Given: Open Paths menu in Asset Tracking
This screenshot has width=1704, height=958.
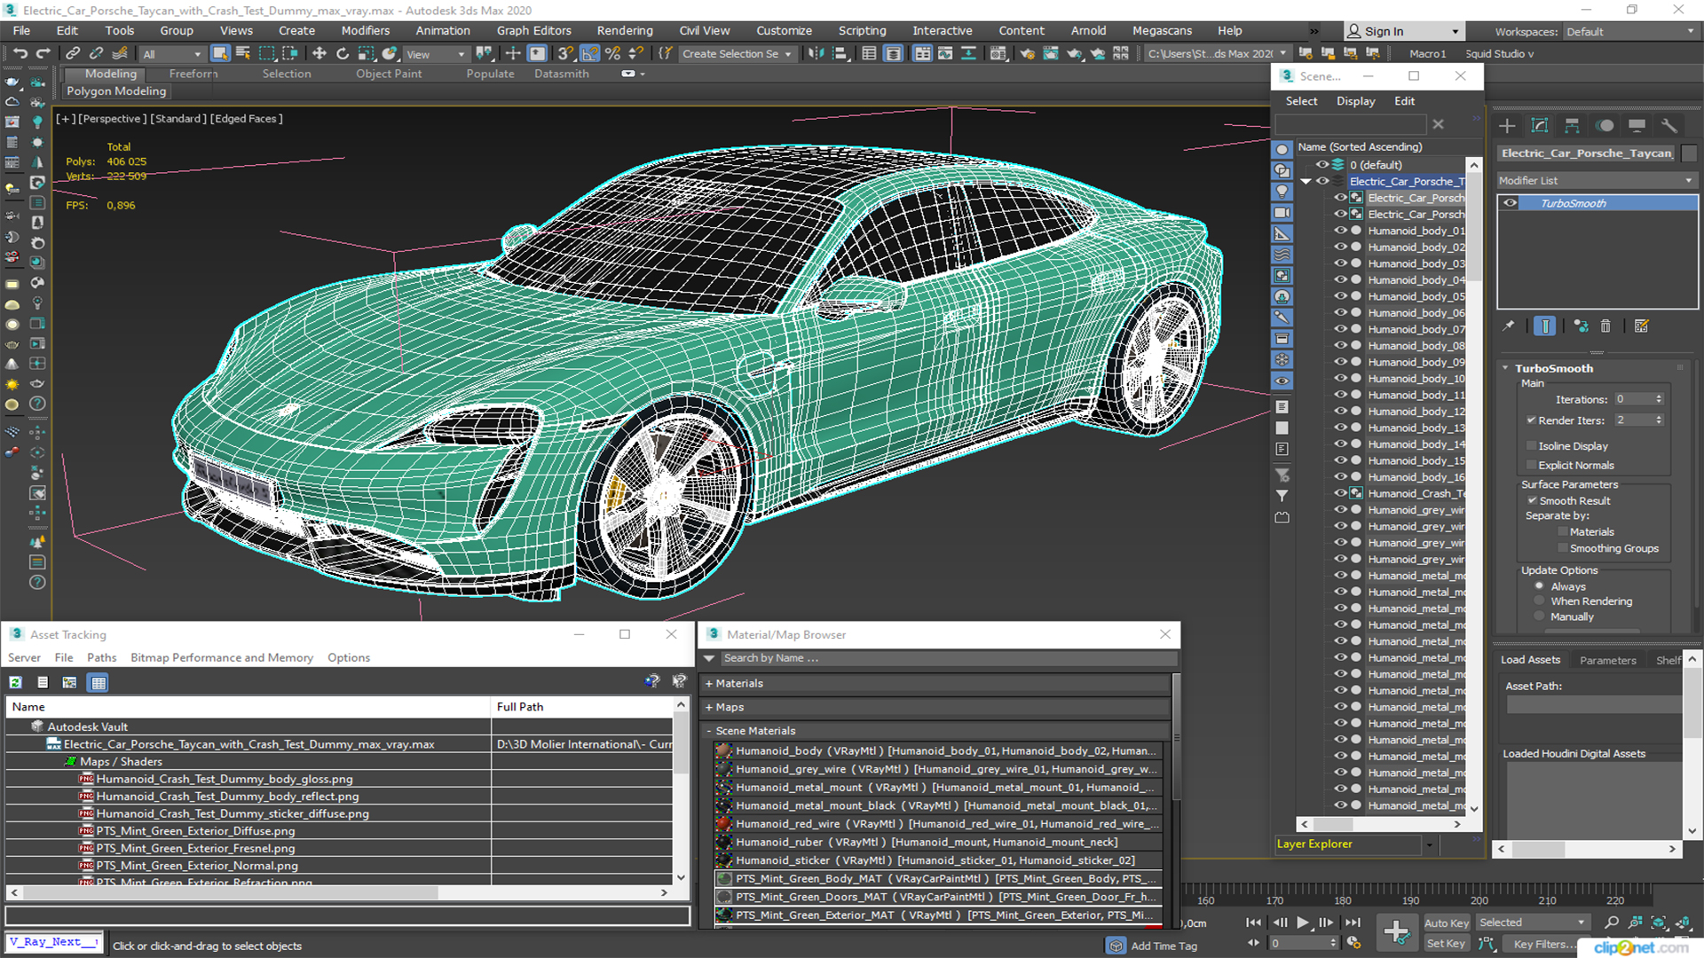Looking at the screenshot, I should click(x=101, y=657).
